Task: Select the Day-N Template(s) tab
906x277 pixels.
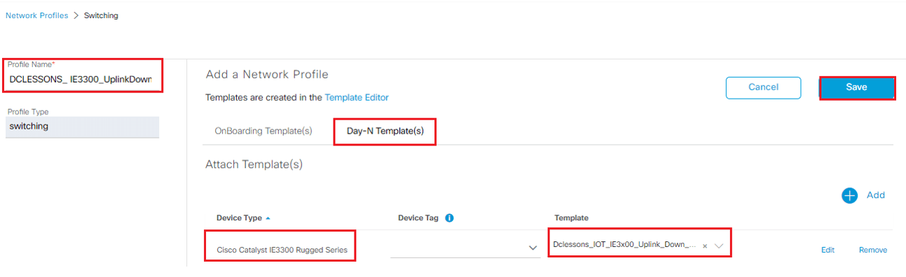Action: (385, 132)
